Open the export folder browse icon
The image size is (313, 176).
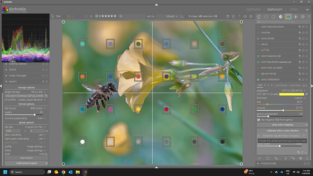click(46, 96)
